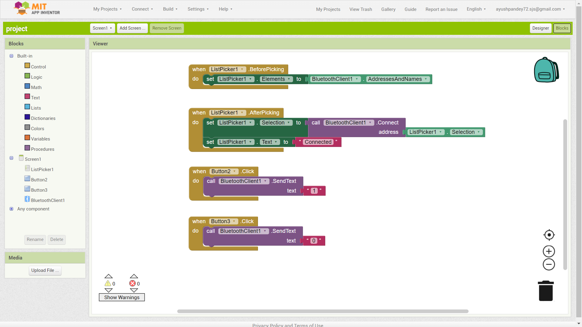Click the yellow warning triangle icon
The image size is (582, 327).
tap(108, 283)
